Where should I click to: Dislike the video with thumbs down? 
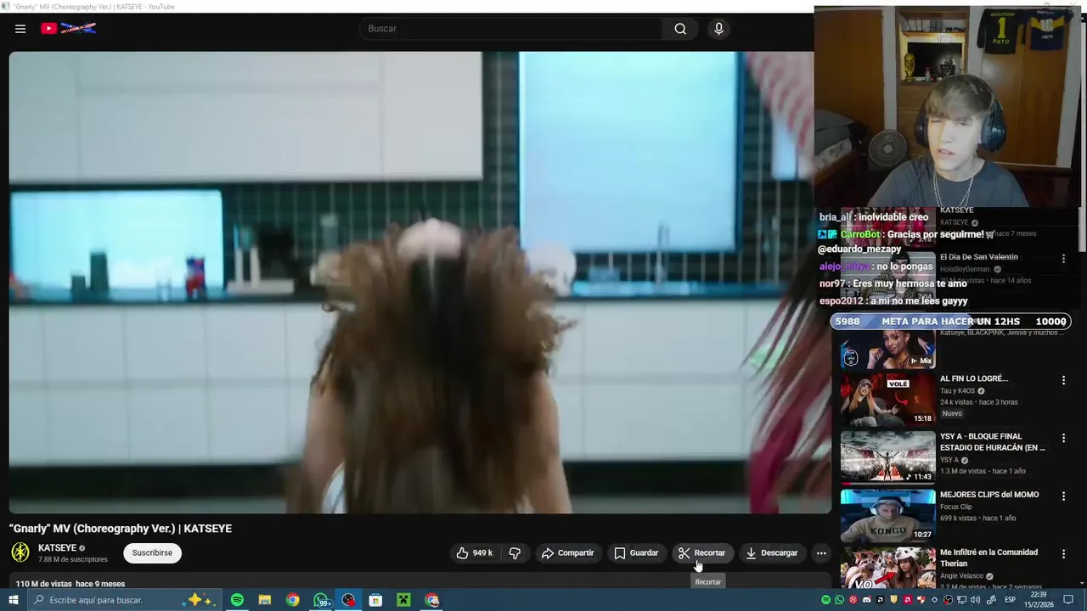[515, 553]
